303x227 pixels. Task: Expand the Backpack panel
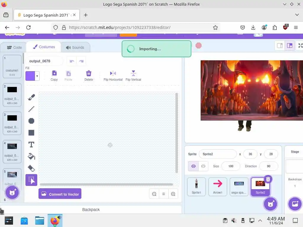[x=91, y=210]
